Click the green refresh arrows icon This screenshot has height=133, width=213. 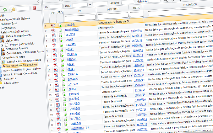click(x=5, y=10)
